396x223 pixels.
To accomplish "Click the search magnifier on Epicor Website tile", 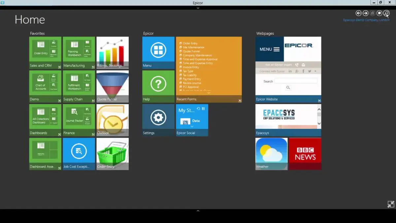I will (288, 88).
